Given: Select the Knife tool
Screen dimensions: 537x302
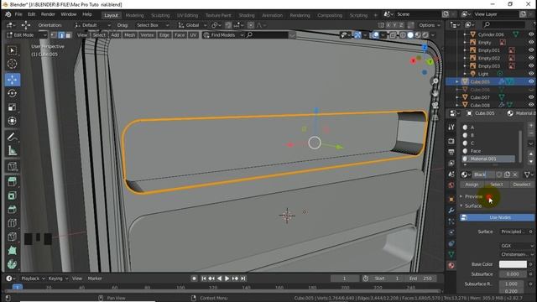Looking at the screenshot, I should coord(13,237).
